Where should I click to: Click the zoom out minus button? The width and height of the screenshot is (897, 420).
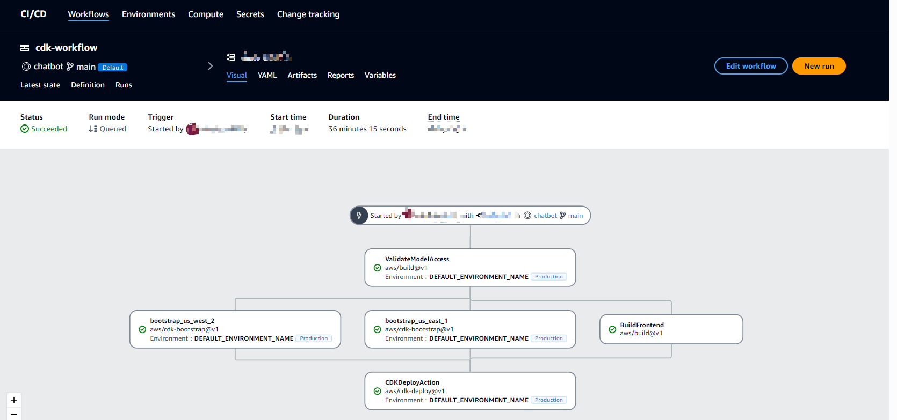(x=14, y=415)
